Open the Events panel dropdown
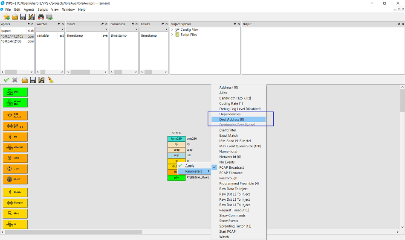This screenshot has height=240, width=405. coord(105,30)
